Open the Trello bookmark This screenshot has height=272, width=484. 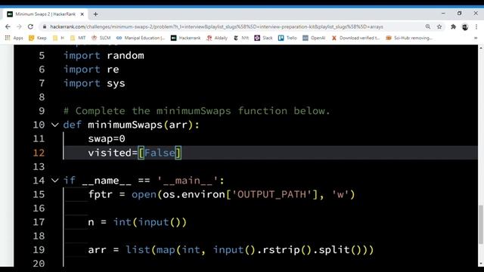coord(287,38)
